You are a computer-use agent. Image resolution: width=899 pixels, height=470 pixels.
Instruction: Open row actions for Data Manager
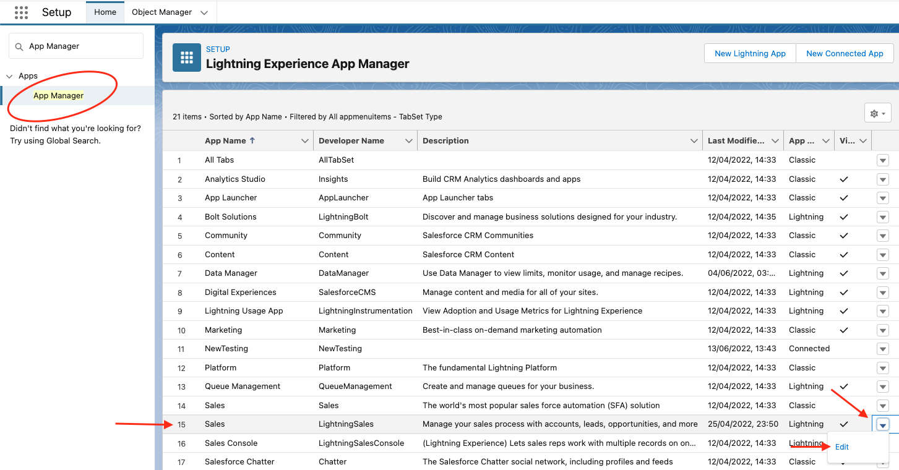[883, 273]
